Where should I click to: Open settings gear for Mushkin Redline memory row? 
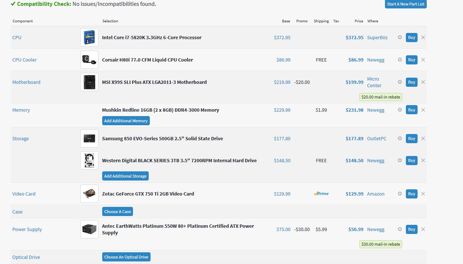[x=400, y=110]
